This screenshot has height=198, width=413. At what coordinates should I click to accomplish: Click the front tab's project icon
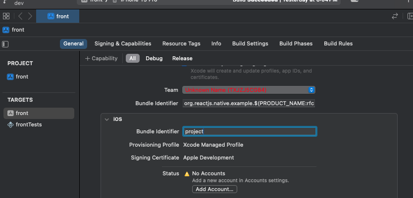click(51, 16)
